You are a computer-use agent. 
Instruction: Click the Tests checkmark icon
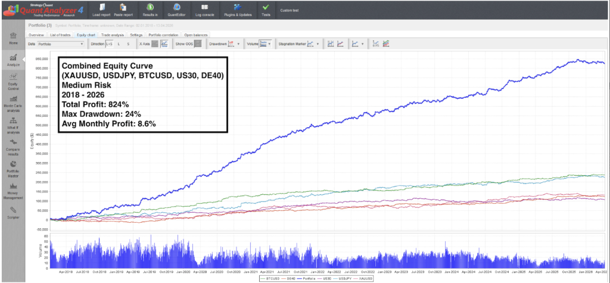(266, 7)
